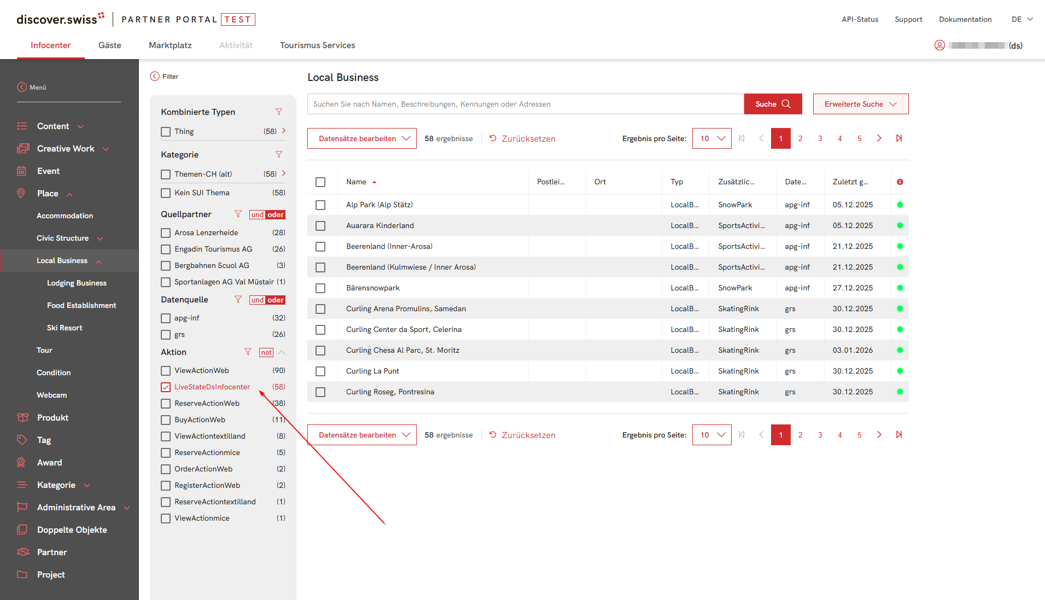
Task: Open the top Ergebnis pro Seite dropdown
Action: pos(711,138)
